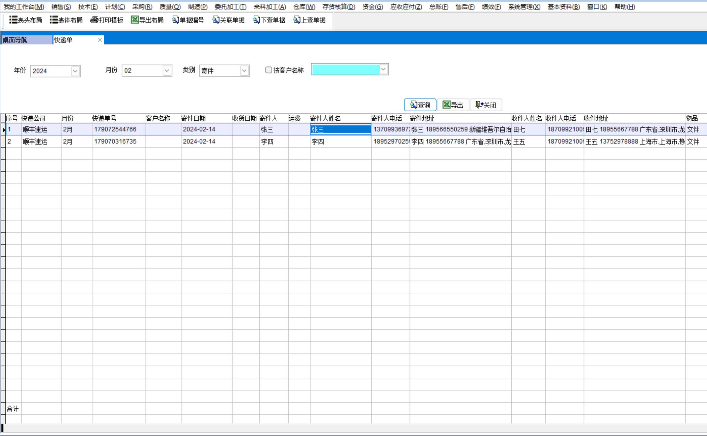The height and width of the screenshot is (436, 707).
Task: Open the 仓库(W) menu
Action: point(304,7)
